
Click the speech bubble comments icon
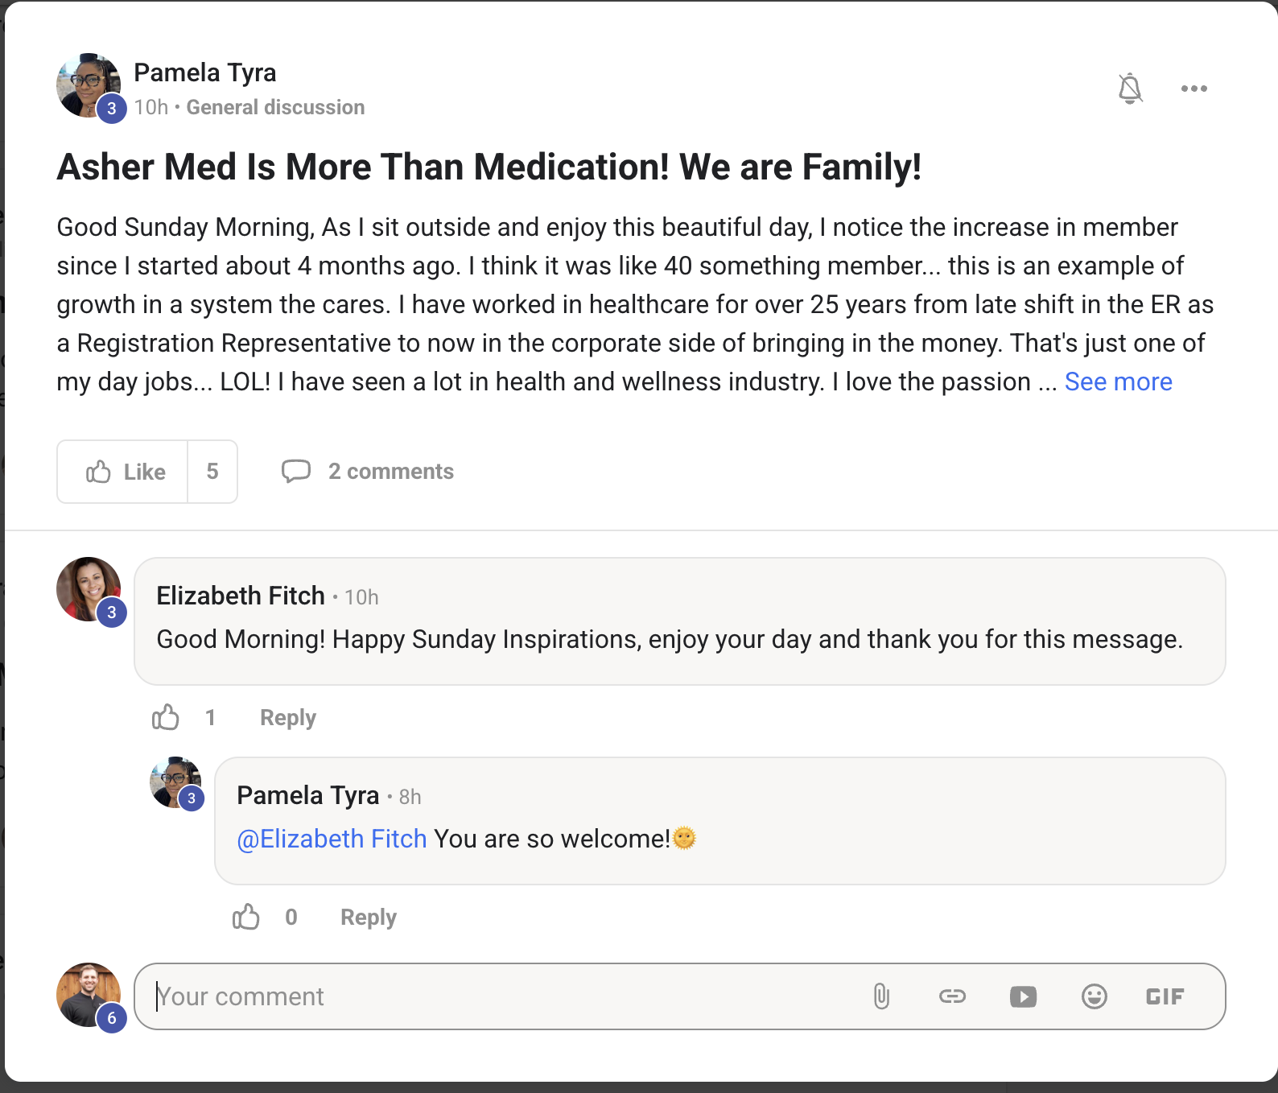tap(295, 472)
